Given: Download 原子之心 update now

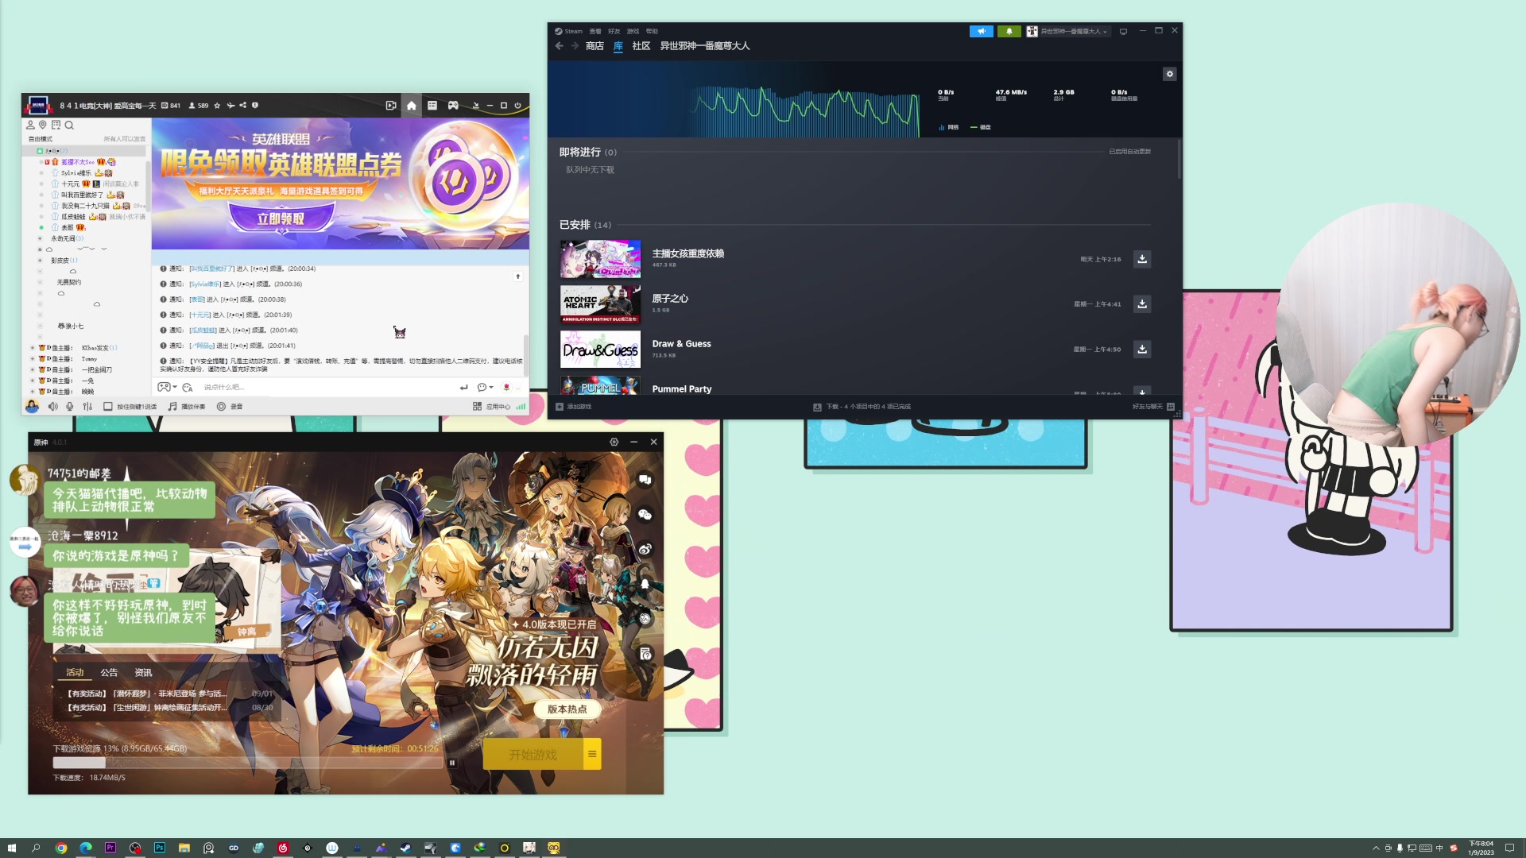Looking at the screenshot, I should pos(1142,303).
